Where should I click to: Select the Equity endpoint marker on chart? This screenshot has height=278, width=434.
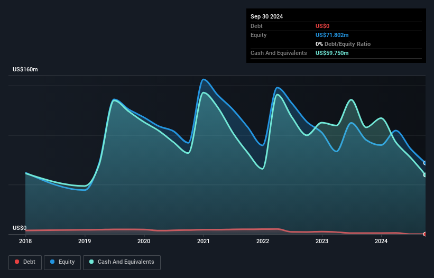[425, 163]
